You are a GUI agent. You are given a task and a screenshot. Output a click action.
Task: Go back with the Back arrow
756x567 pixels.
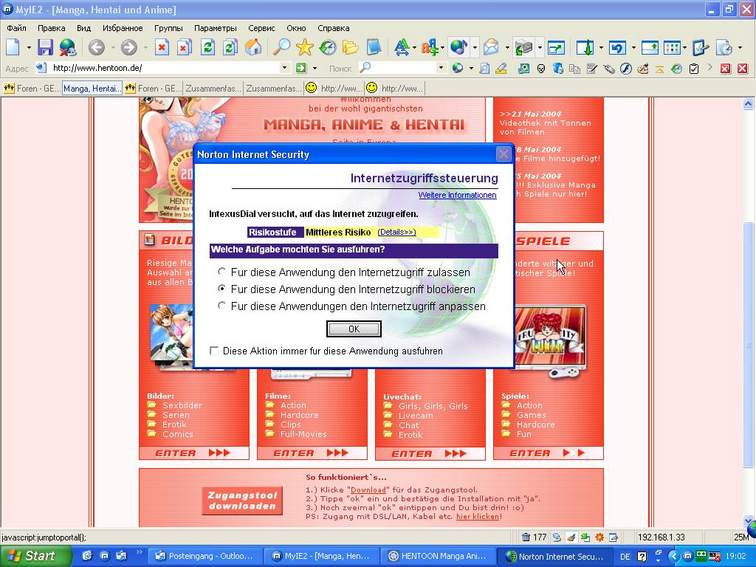point(97,47)
